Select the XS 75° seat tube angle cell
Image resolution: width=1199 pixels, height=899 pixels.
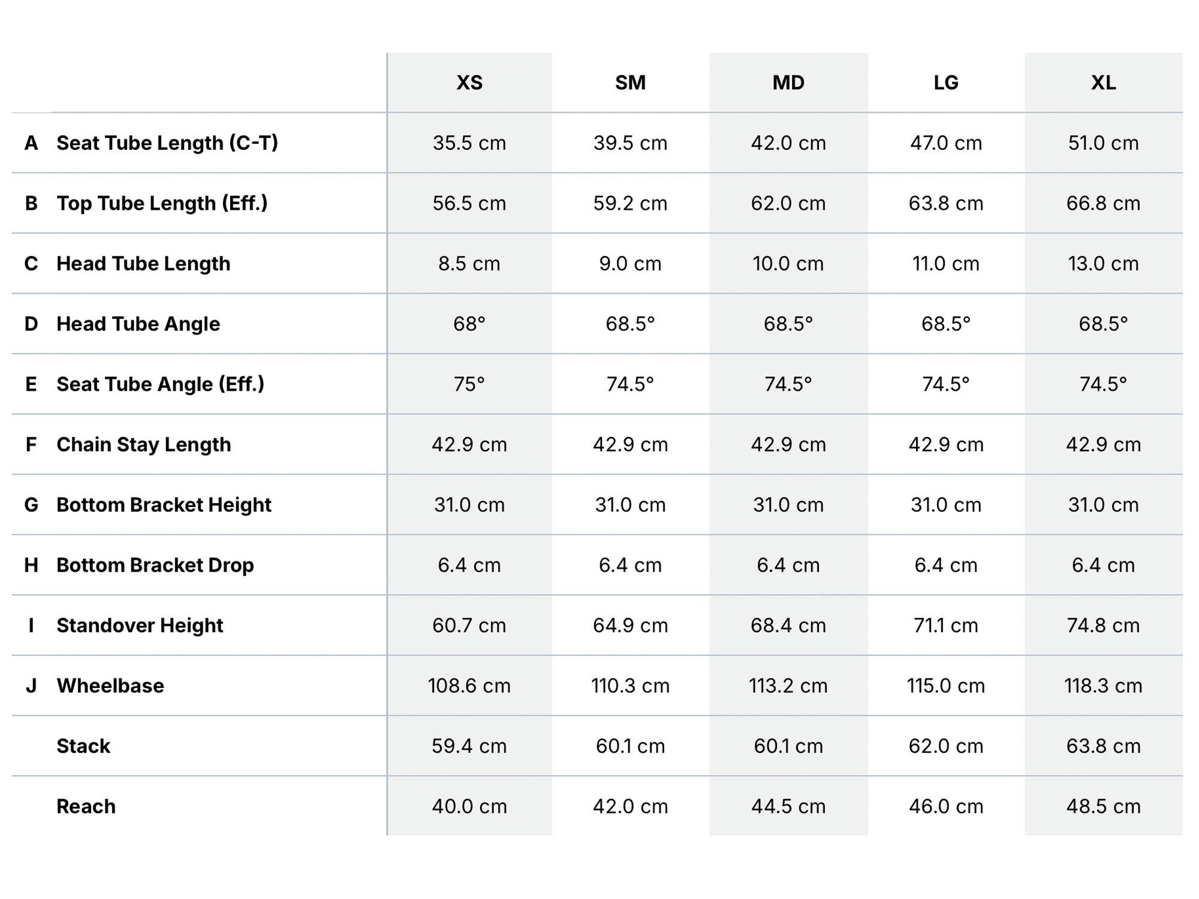point(469,384)
